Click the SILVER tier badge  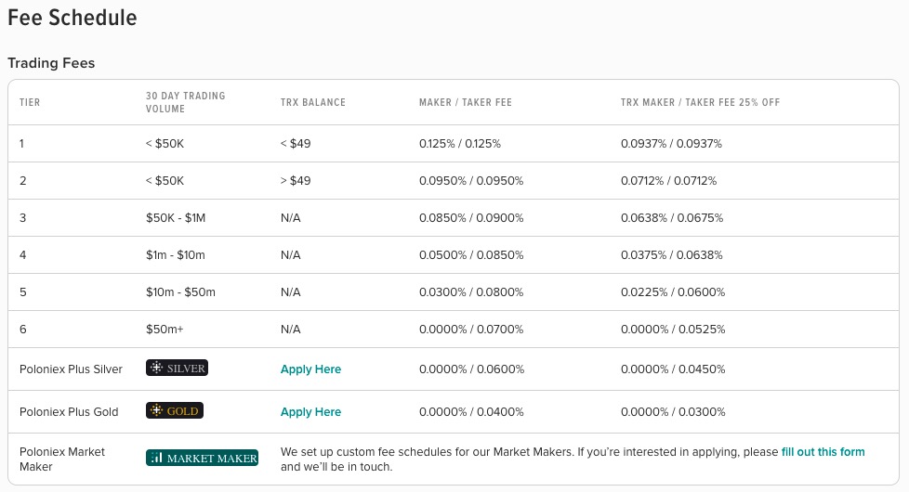[x=177, y=369]
